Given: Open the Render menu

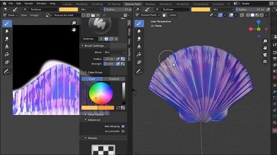Looking at the screenshot, I should point(29,3).
